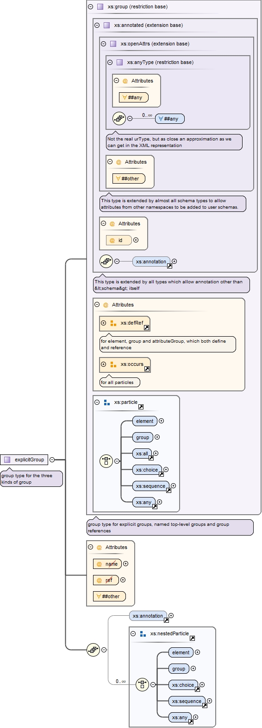Image resolution: width=262 pixels, height=728 pixels.
Task: Select ##other wildcard below ref attribute
Action: coord(109,596)
